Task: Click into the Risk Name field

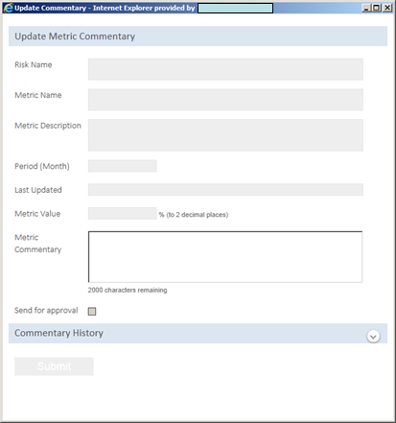Action: 225,69
